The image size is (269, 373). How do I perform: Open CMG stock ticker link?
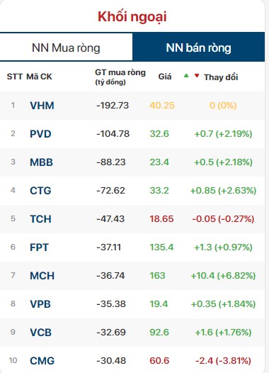click(42, 361)
